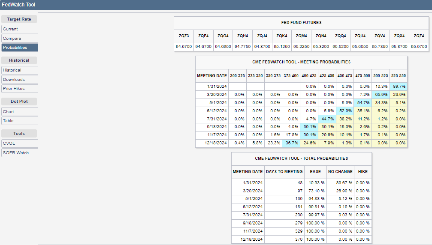The width and height of the screenshot is (432, 245).
Task: Open the Dot Plot Chart
Action: pyautogui.click(x=20, y=112)
